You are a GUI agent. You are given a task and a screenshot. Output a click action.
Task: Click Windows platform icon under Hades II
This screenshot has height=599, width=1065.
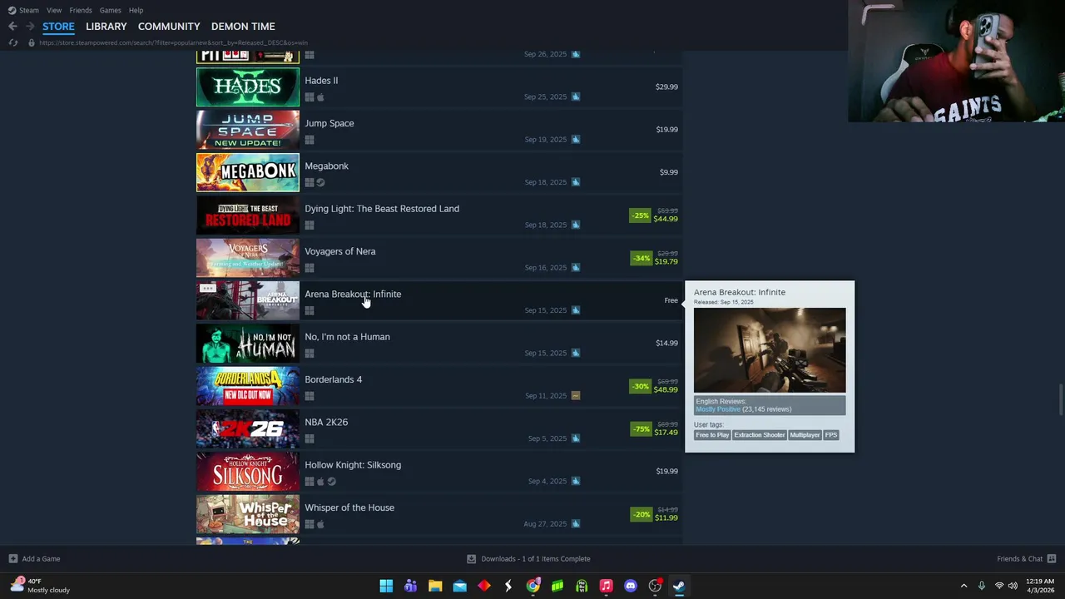point(310,97)
